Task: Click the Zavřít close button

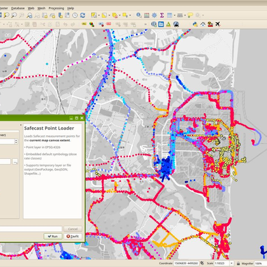Action: click(x=72, y=236)
